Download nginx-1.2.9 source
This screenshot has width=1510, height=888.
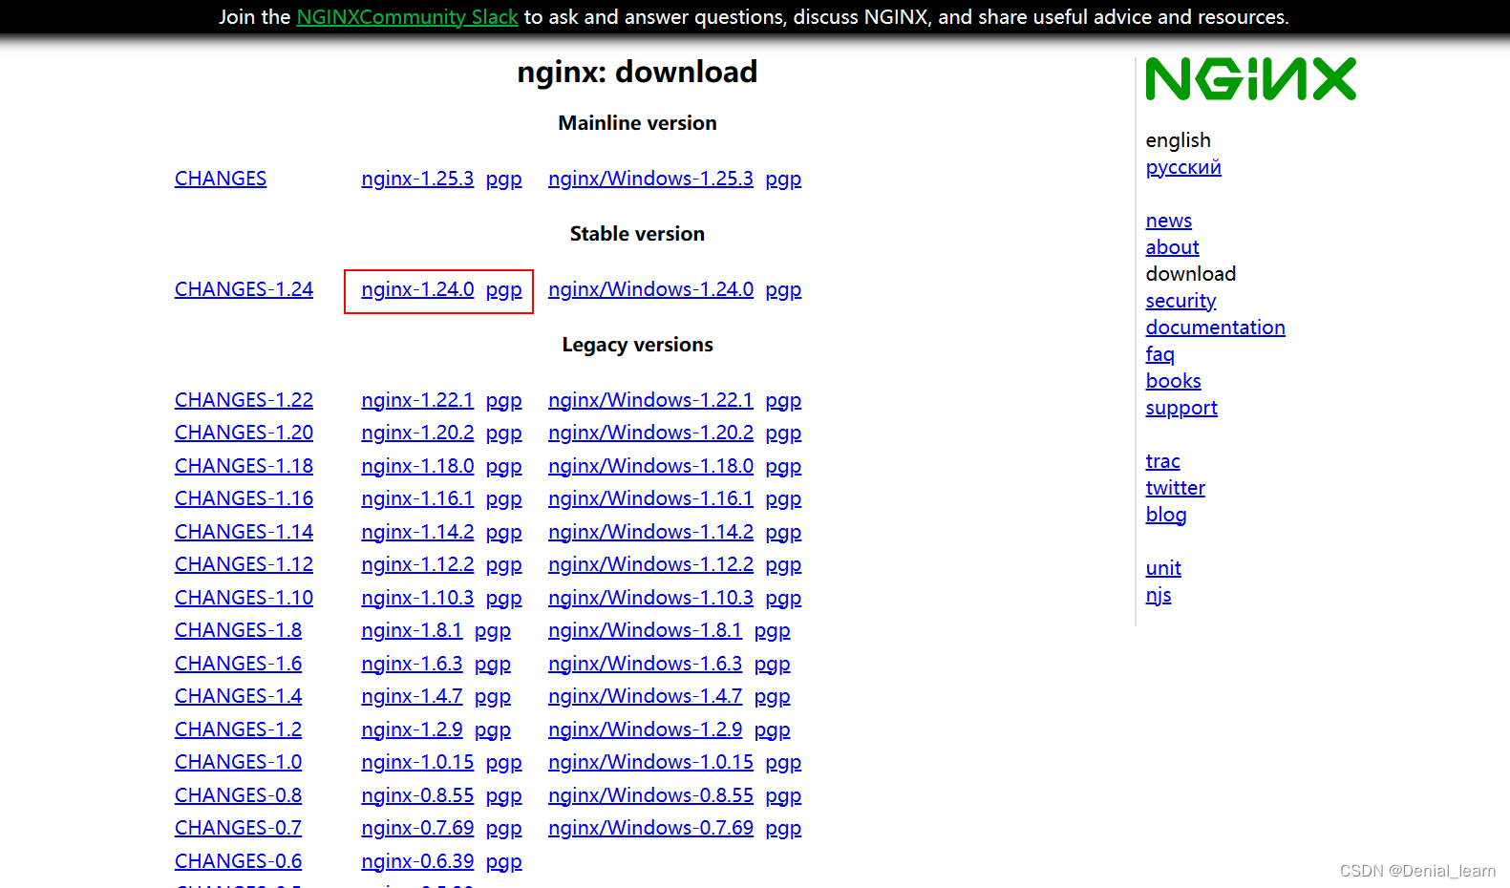point(412,729)
